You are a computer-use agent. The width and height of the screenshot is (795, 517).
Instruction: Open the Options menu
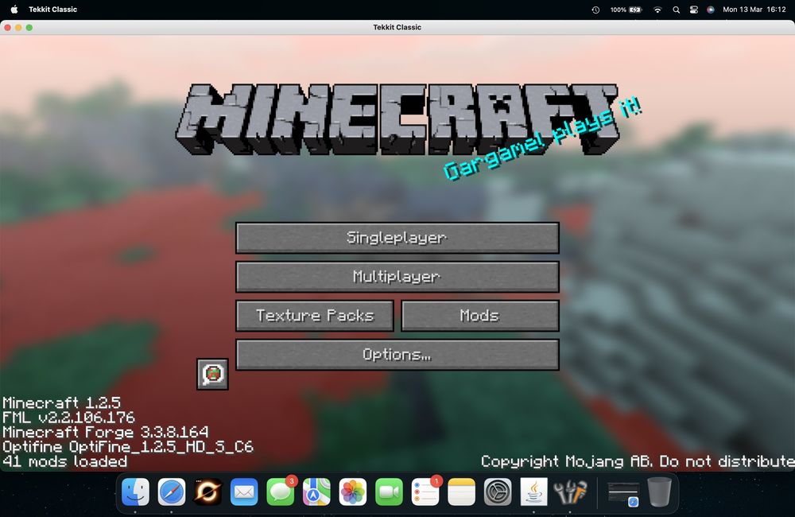tap(397, 355)
